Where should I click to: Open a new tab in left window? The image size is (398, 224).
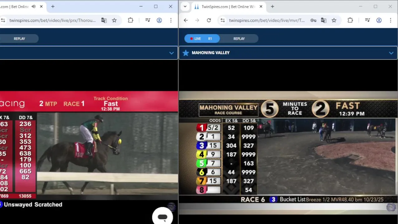click(53, 7)
